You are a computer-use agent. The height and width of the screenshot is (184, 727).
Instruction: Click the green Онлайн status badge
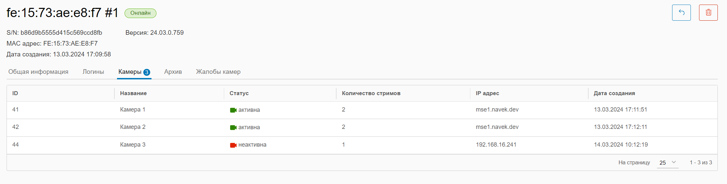[140, 13]
